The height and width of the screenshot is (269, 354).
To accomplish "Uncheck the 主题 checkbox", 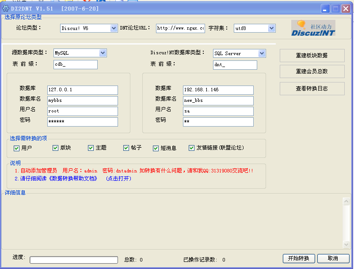I will coord(91,148).
